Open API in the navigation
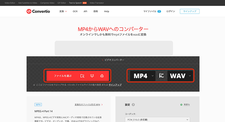225x122 pixels. coord(85,11)
